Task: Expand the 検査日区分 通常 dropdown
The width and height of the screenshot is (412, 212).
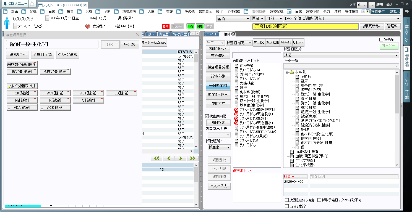Action: 341,55
